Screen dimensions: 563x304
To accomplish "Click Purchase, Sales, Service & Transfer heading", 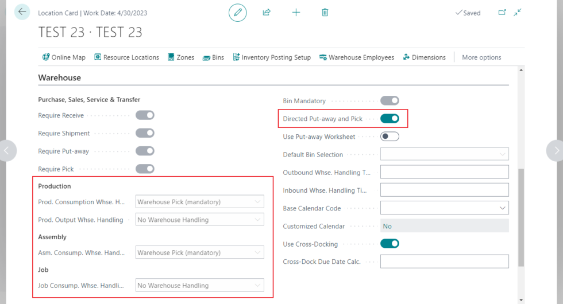I will point(89,100).
